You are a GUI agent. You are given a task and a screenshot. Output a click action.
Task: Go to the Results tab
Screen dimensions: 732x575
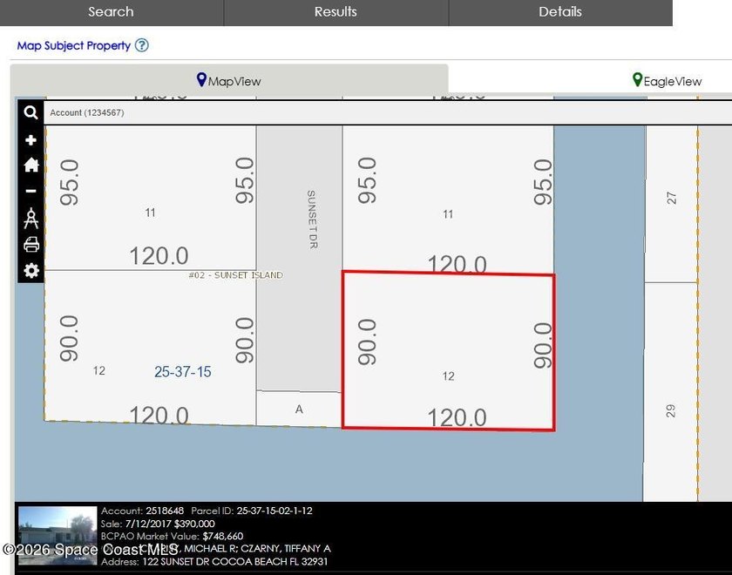[x=335, y=12]
